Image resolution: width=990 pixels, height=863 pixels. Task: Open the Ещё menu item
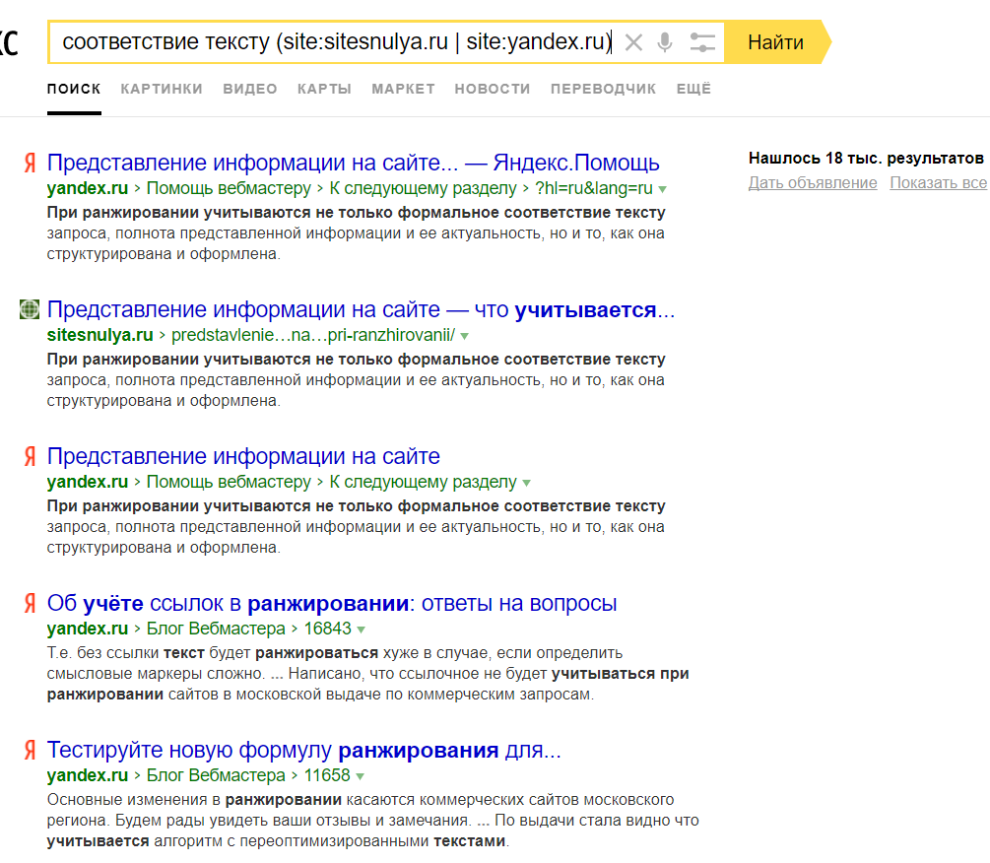(693, 89)
